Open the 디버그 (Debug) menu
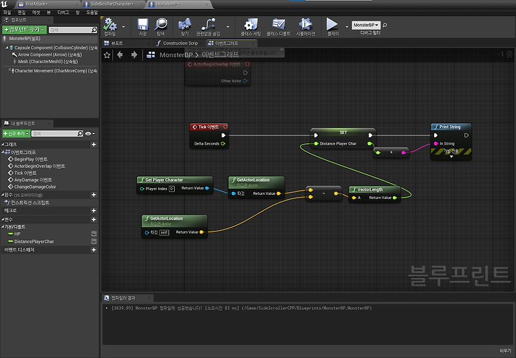The height and width of the screenshot is (358, 516). coord(63,12)
